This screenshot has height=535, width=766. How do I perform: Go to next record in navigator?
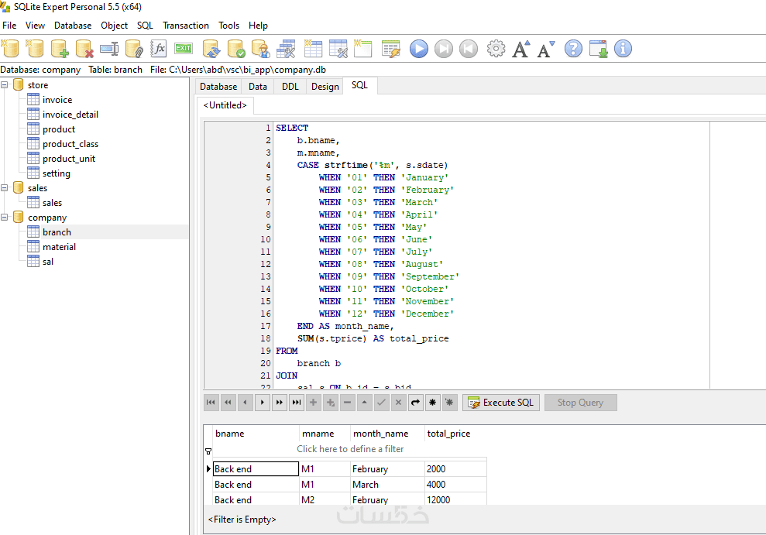point(263,403)
